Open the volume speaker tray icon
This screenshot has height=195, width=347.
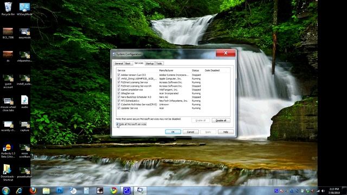tap(323, 191)
